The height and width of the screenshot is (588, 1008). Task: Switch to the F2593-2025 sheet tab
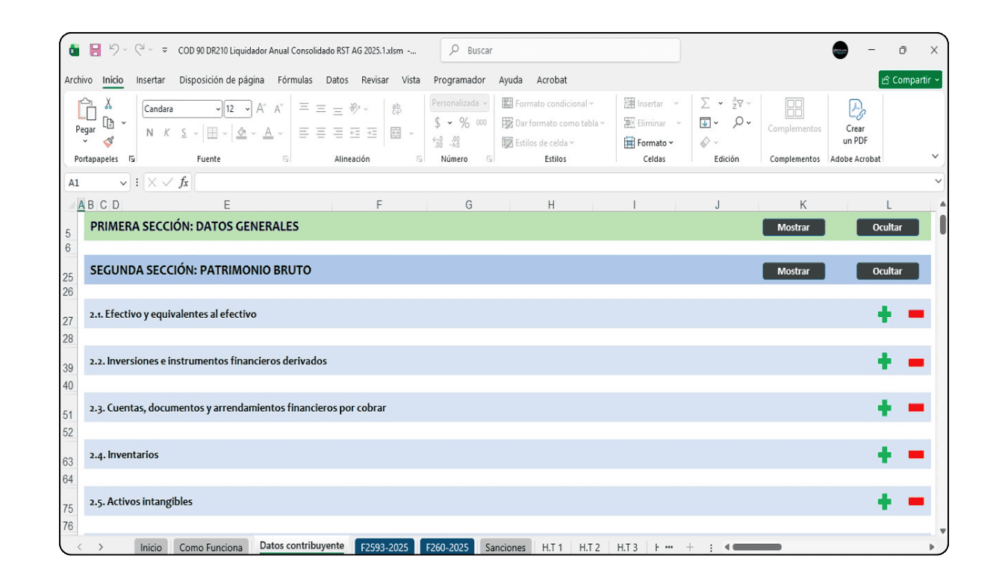coord(384,547)
